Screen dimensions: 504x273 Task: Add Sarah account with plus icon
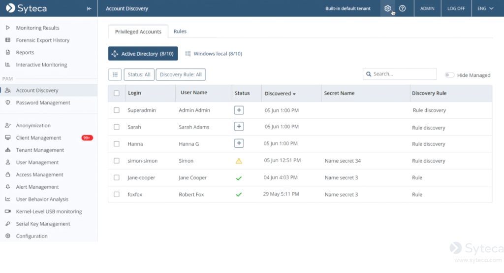(x=239, y=127)
